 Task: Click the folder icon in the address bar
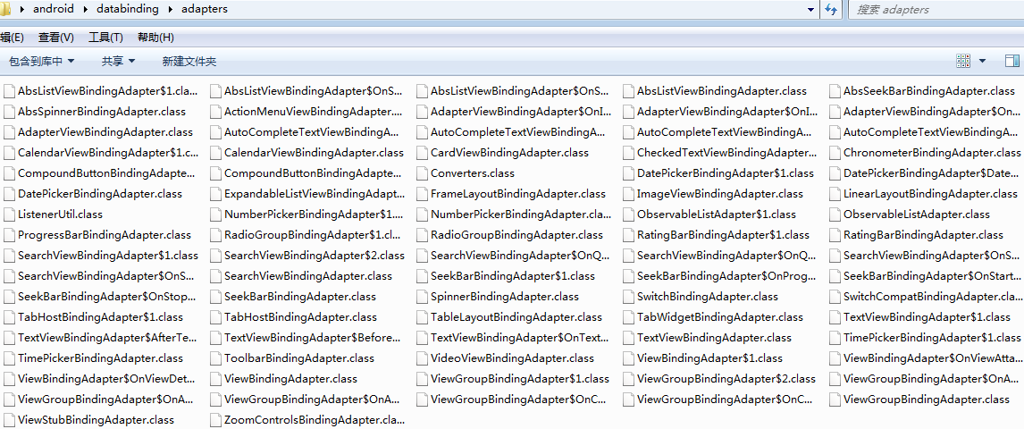pos(5,9)
